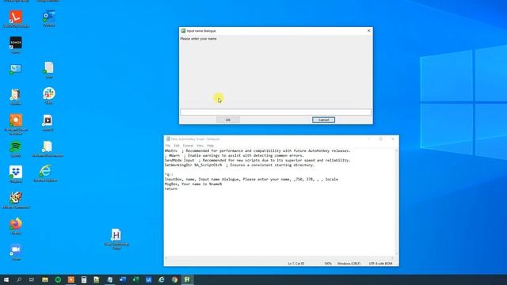
Task: Click the SetWorkingDir line in Notepad
Action: pyautogui.click(x=239, y=165)
